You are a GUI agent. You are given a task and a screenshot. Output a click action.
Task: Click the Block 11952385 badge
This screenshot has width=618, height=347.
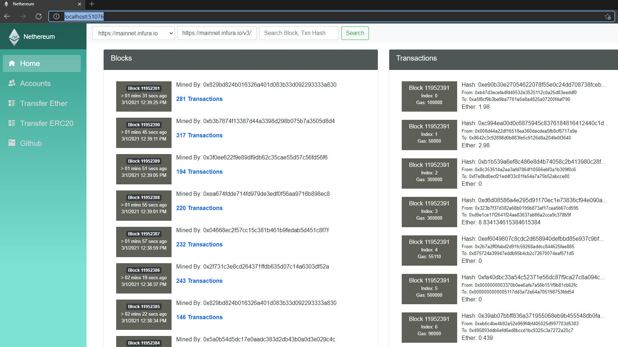pyautogui.click(x=144, y=307)
